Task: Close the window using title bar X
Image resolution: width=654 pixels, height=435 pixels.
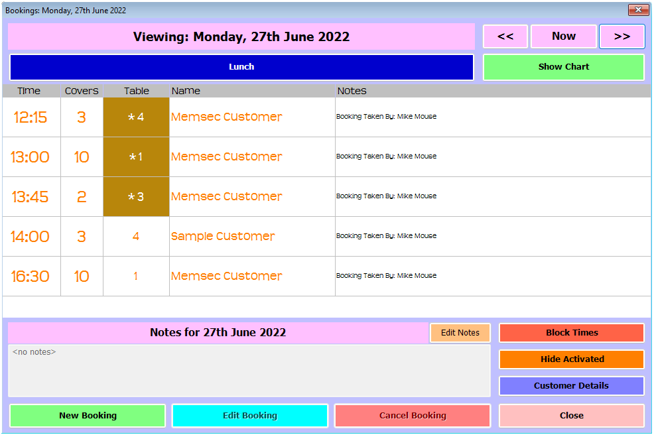Action: coord(638,10)
